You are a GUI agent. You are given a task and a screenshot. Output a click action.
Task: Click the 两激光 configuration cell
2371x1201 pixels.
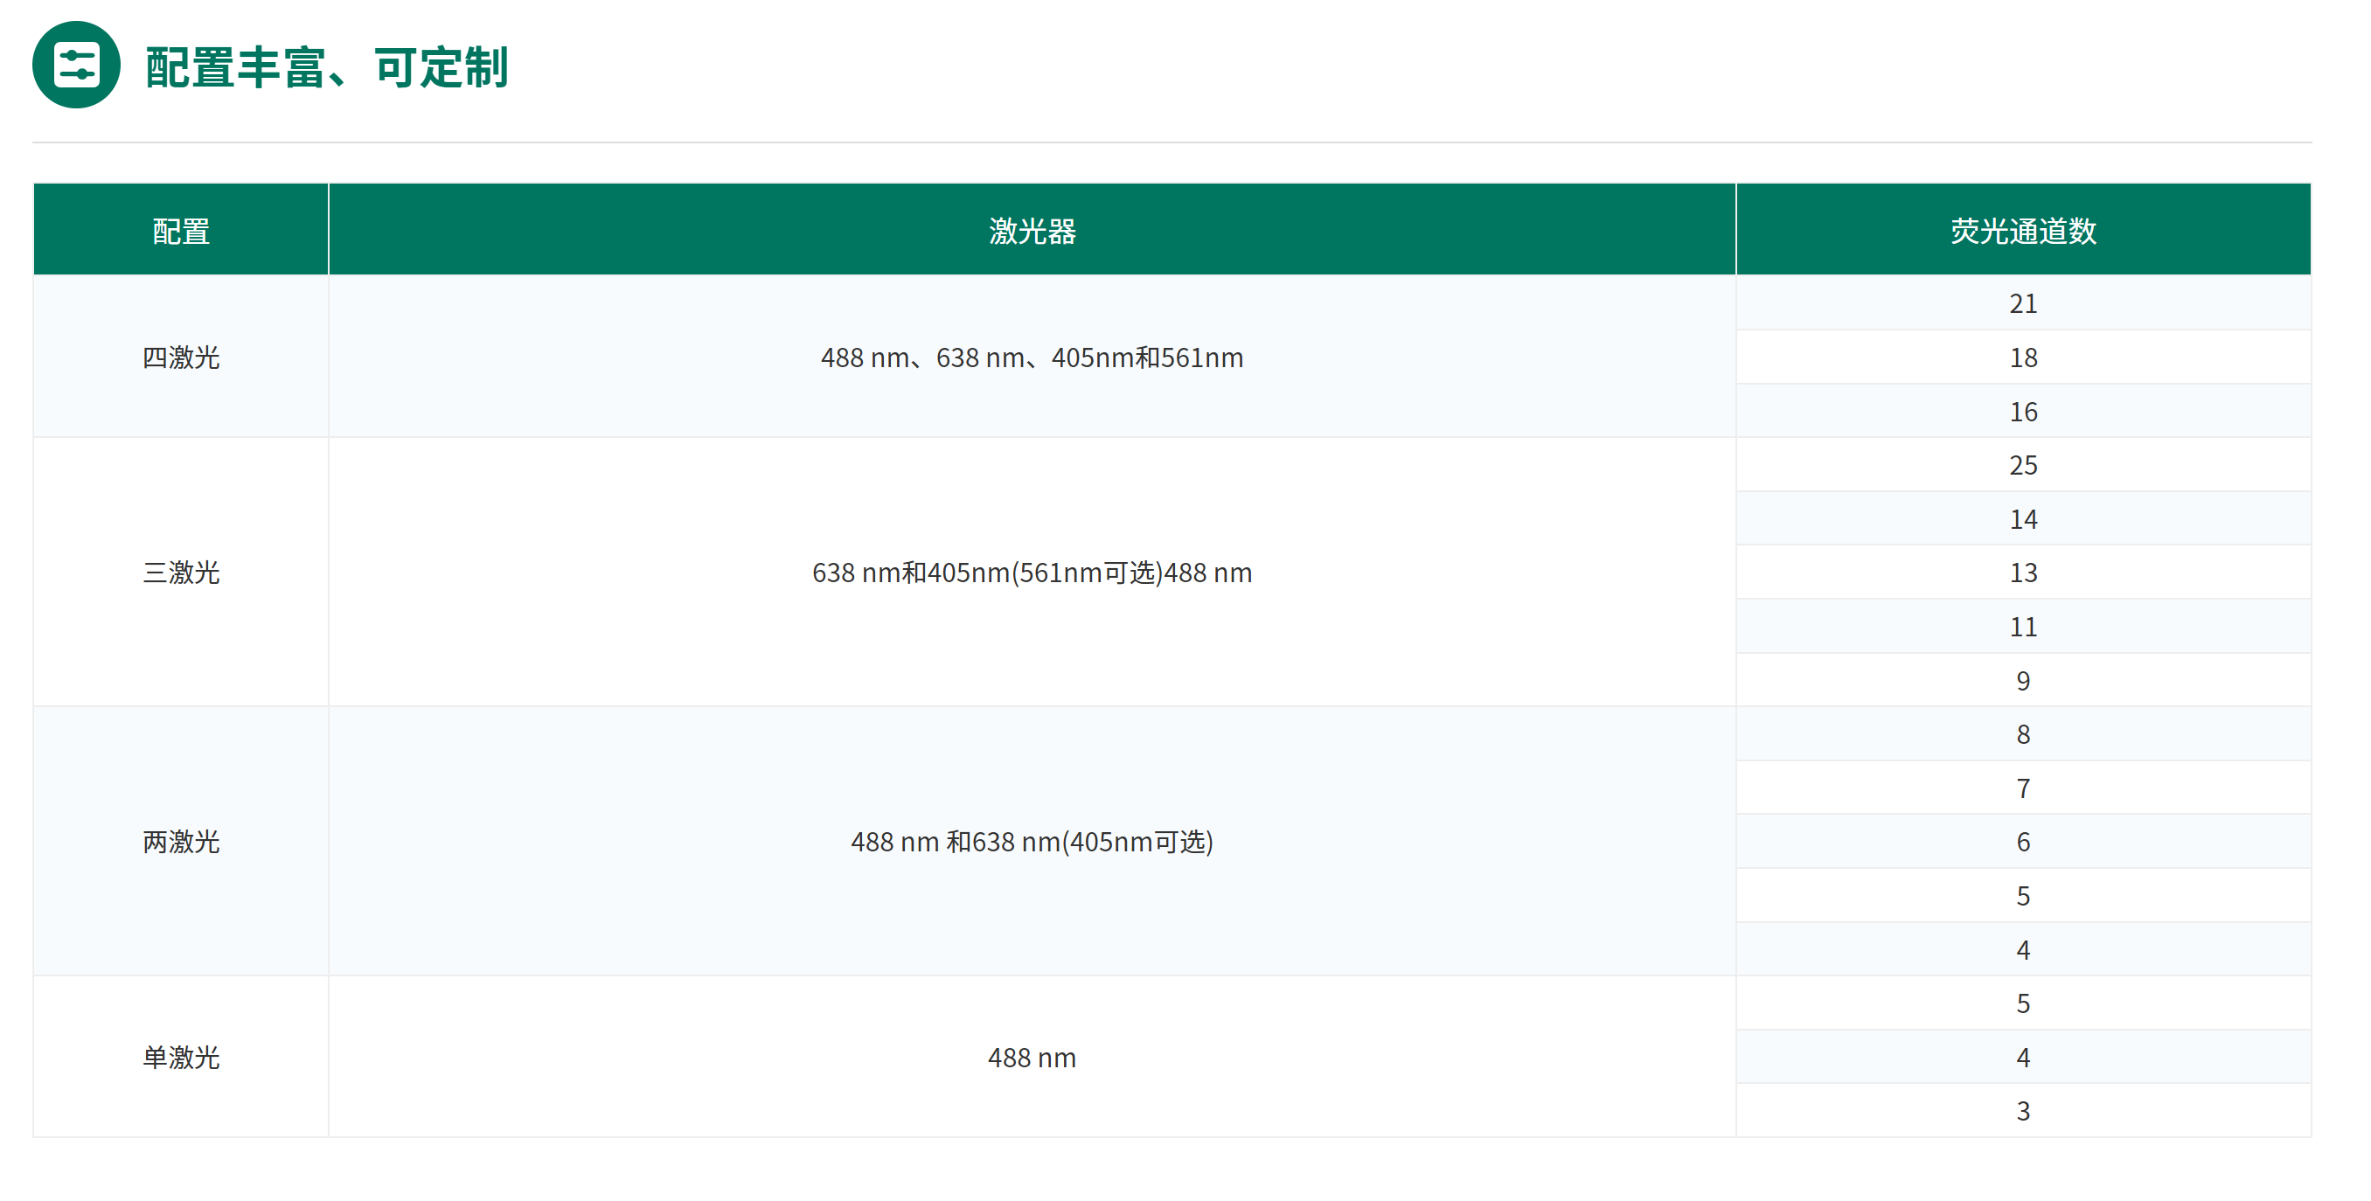click(x=180, y=841)
